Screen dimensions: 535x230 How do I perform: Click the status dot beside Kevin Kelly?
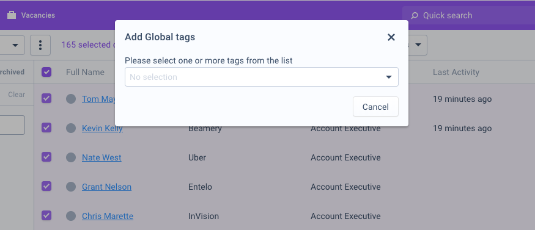[71, 128]
